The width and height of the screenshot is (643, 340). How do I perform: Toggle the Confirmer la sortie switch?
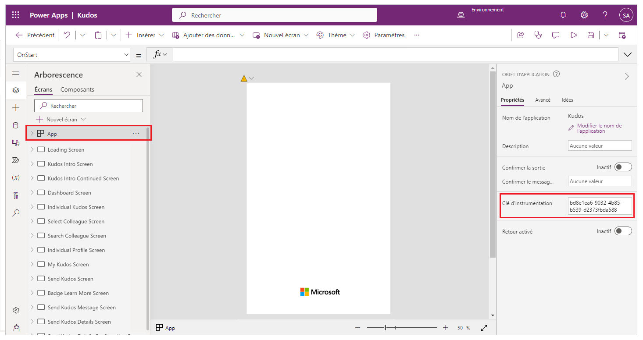[623, 167]
